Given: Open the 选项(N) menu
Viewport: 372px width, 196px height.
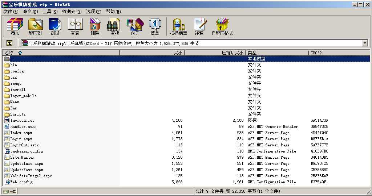Looking at the screenshot, I should tap(93, 11).
